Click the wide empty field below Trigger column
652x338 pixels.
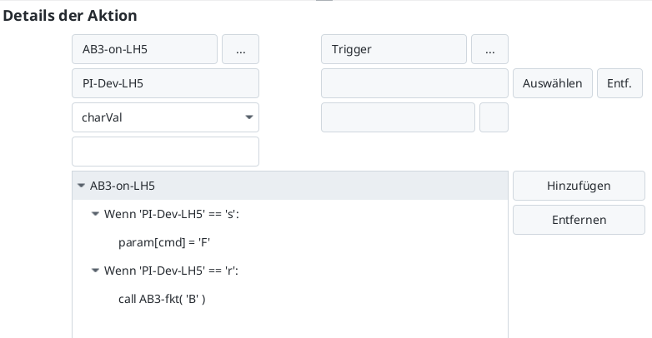[398, 117]
